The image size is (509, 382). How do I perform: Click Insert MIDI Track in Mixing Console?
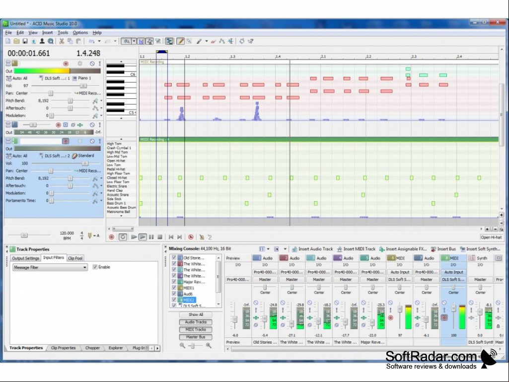[x=356, y=249]
